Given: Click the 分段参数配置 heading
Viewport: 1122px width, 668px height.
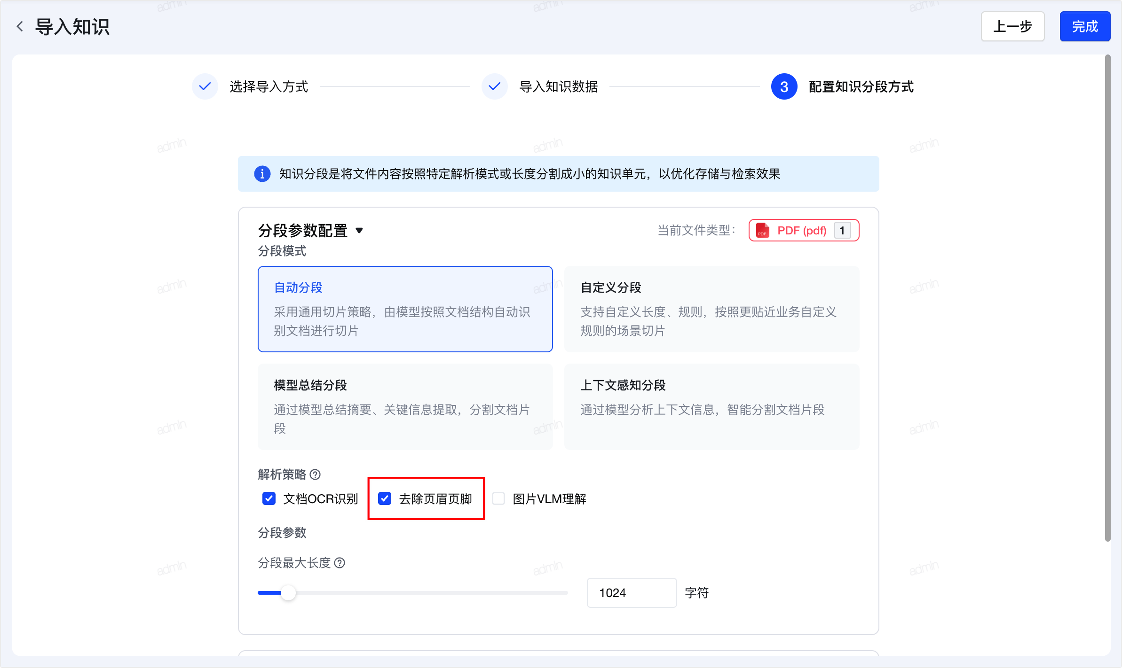Looking at the screenshot, I should click(x=303, y=230).
